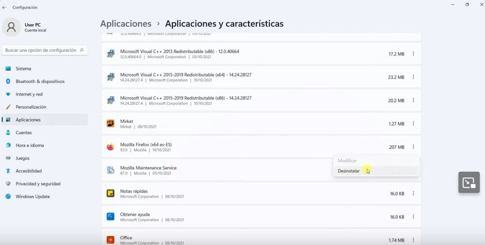485x245 pixels.
Task: Open the Mozilla Firefox three-dot menu
Action: [413, 147]
